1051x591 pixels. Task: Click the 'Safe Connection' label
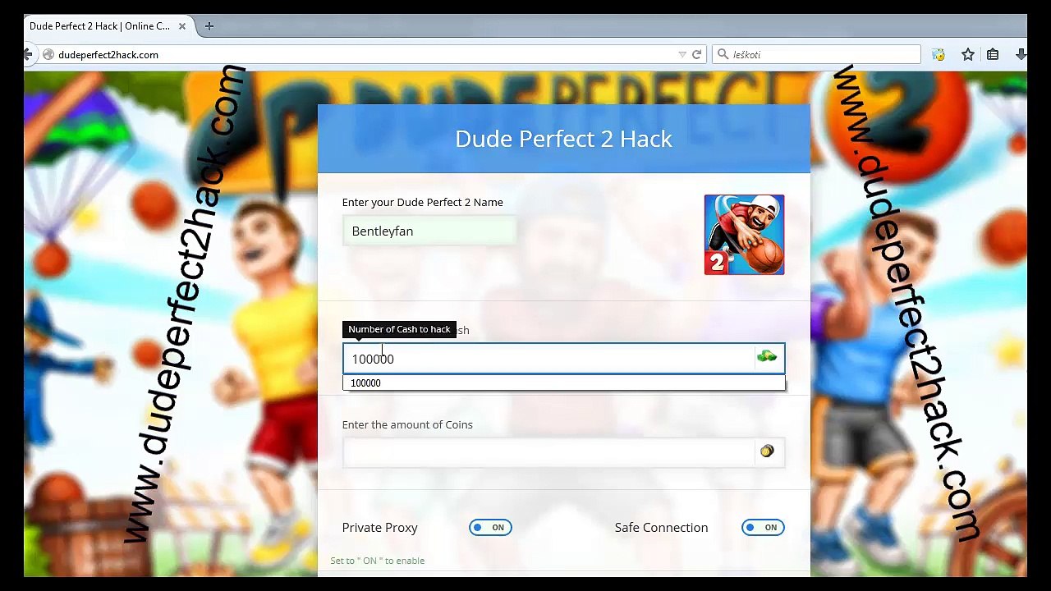661,528
